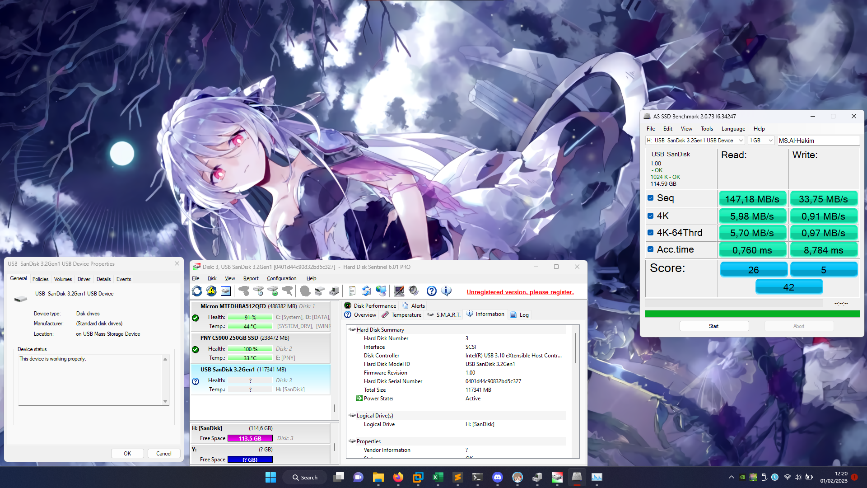The image size is (867, 488).
Task: Uncheck the Seq test checkbox
Action: click(651, 198)
